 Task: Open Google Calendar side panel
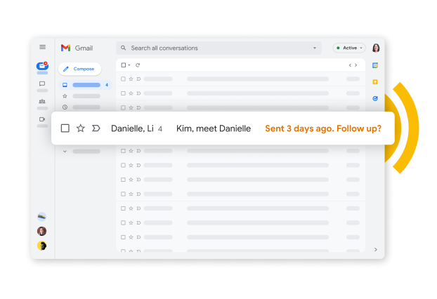click(x=375, y=65)
